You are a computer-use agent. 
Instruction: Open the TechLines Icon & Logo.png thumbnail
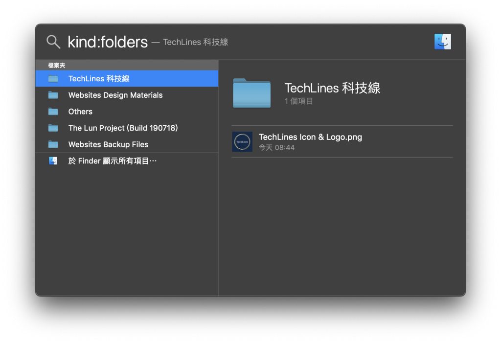tap(242, 141)
